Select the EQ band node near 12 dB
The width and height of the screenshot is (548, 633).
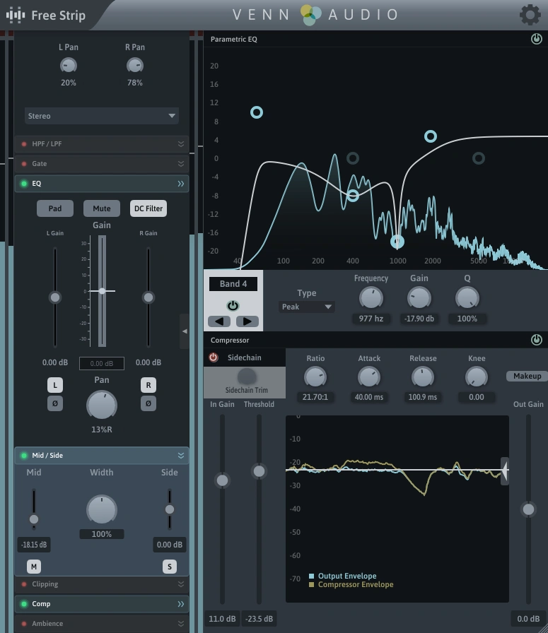[257, 112]
